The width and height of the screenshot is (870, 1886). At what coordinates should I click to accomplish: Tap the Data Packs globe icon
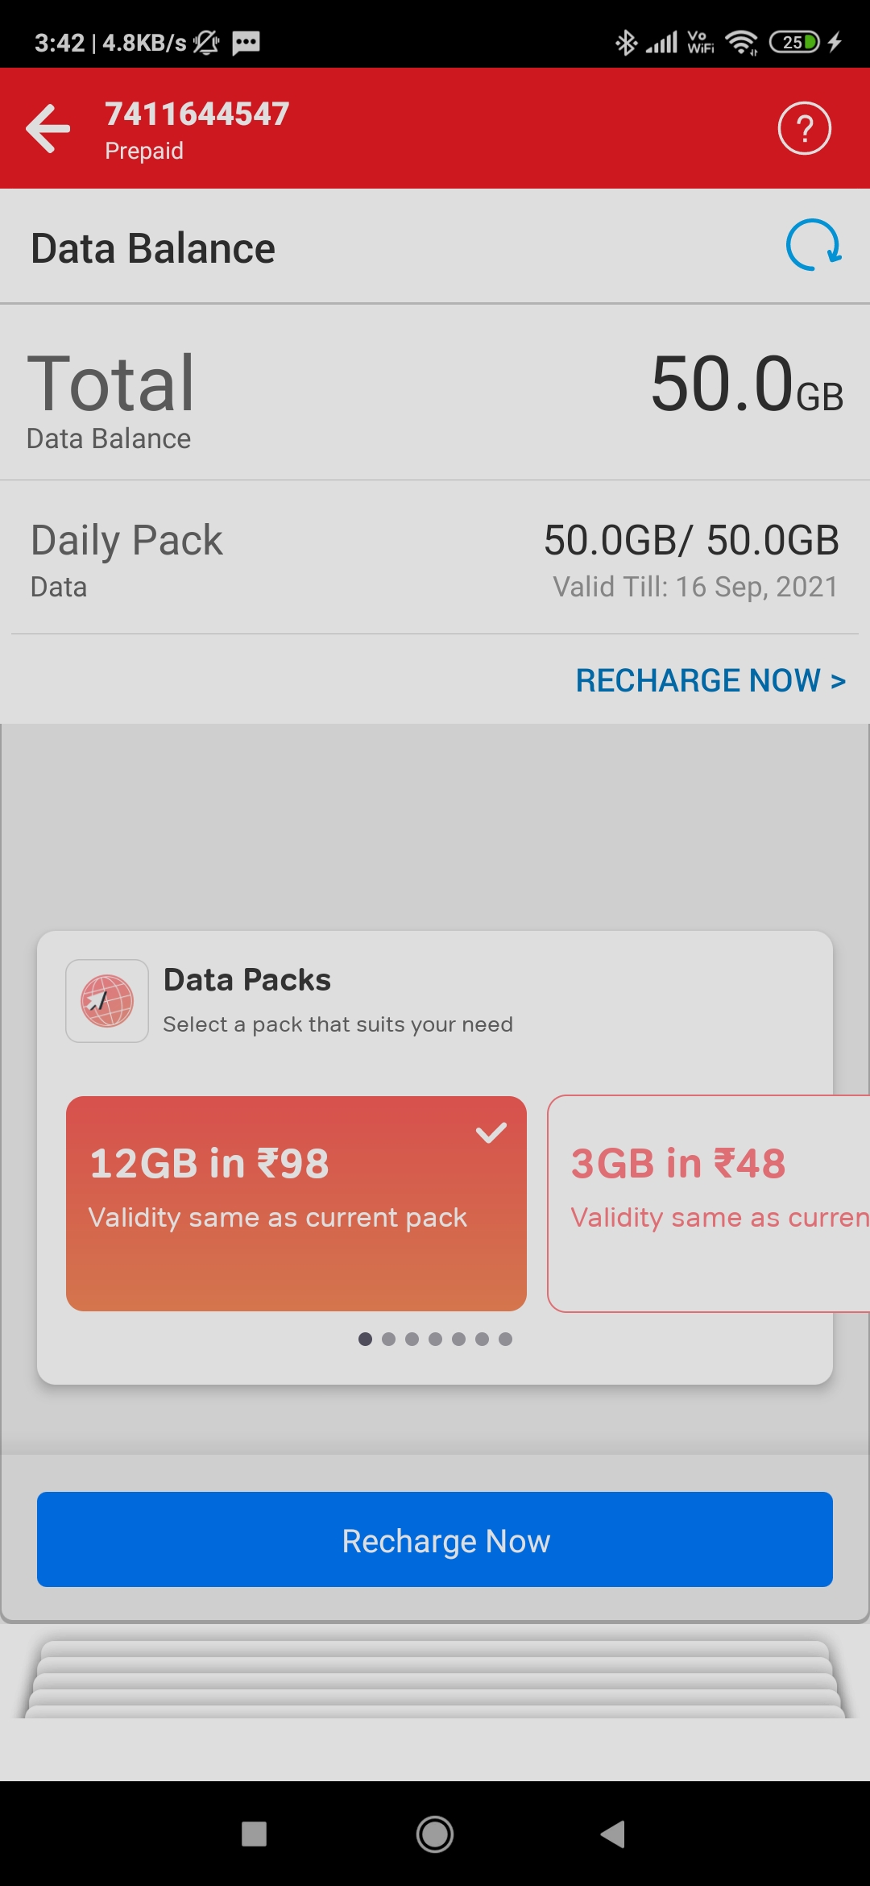(x=107, y=1001)
